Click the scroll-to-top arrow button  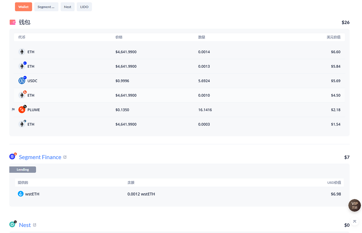(x=355, y=221)
